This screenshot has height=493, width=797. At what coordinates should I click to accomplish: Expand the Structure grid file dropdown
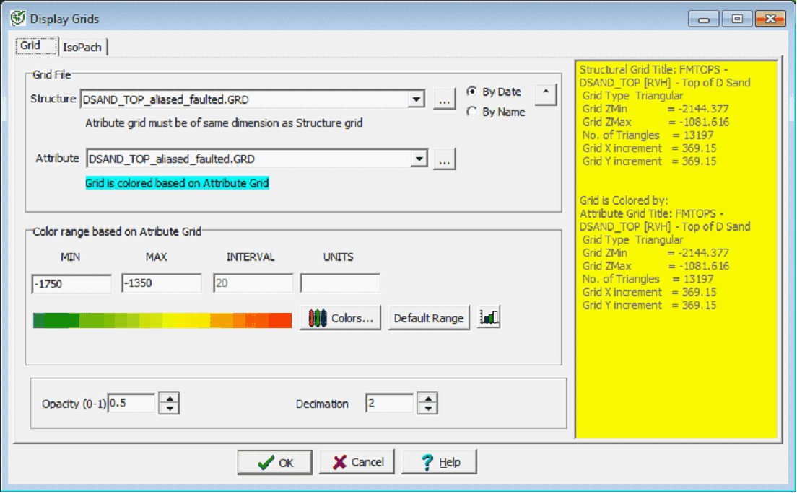(x=417, y=99)
